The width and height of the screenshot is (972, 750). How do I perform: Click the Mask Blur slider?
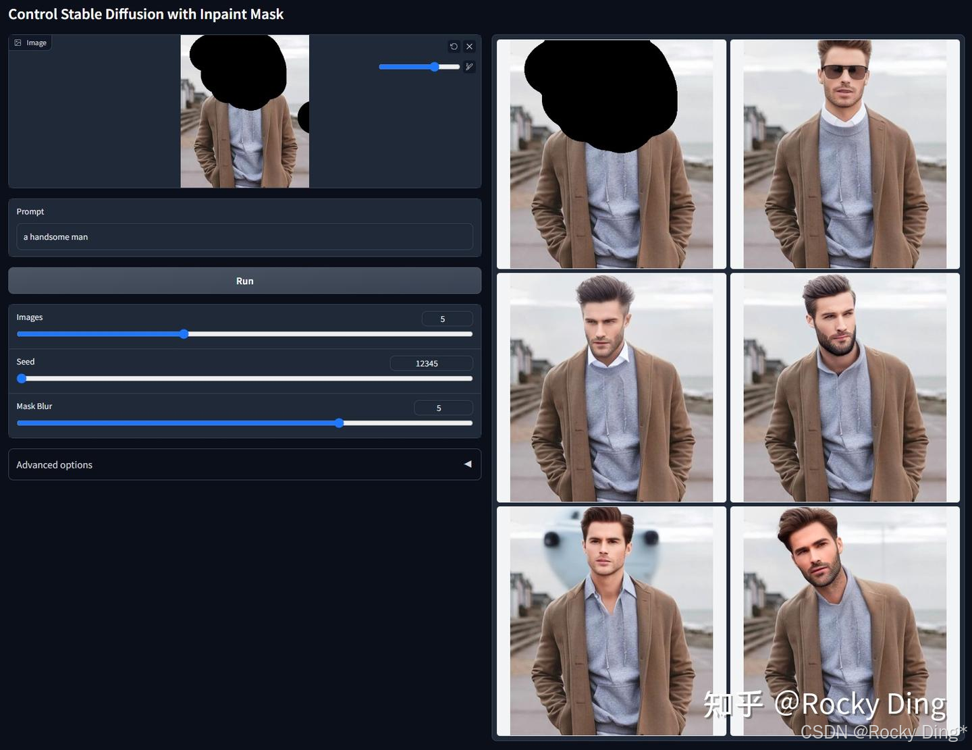coord(338,423)
